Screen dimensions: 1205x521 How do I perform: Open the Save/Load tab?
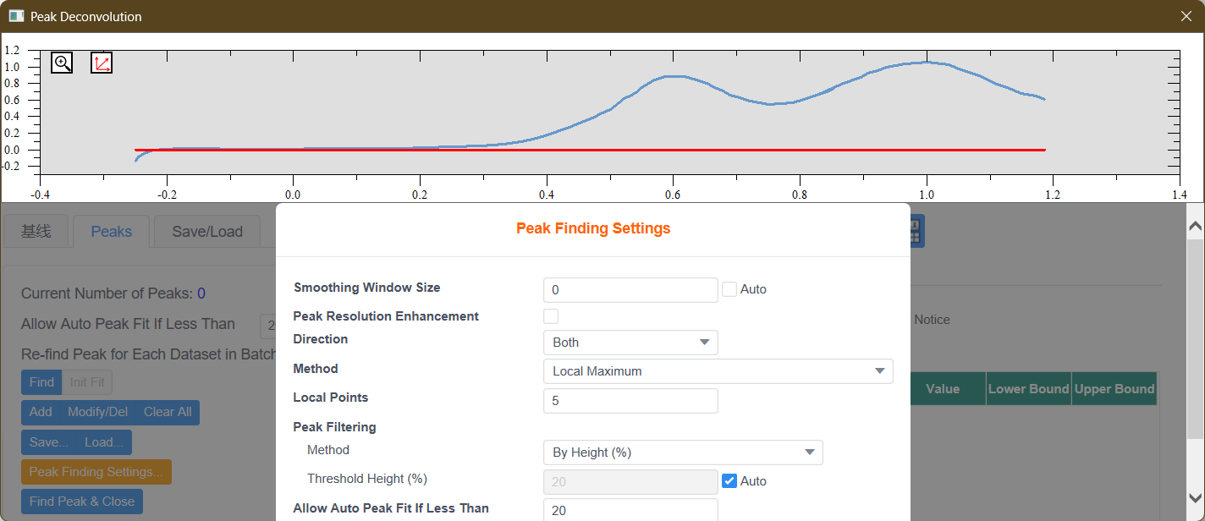[207, 231]
